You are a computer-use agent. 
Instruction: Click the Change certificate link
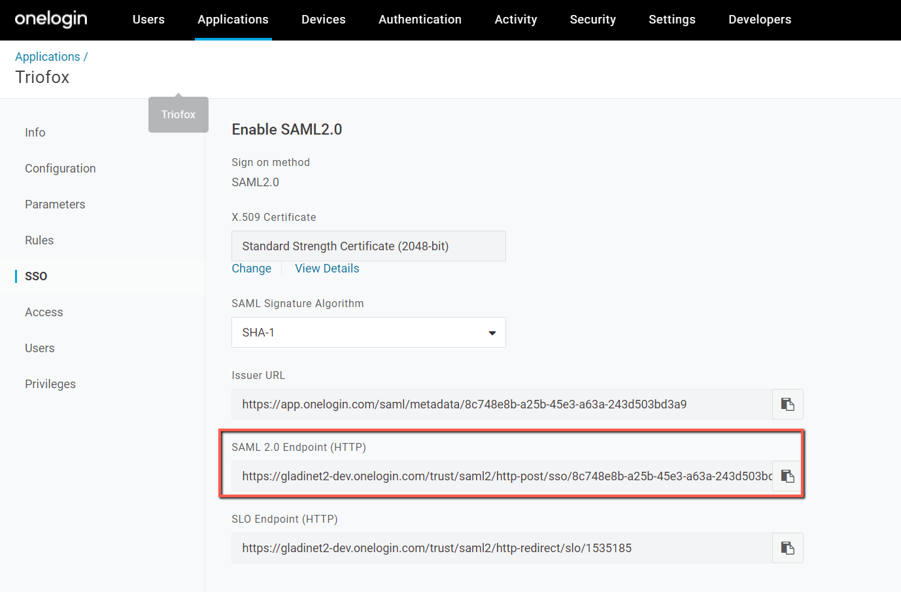pyautogui.click(x=252, y=269)
